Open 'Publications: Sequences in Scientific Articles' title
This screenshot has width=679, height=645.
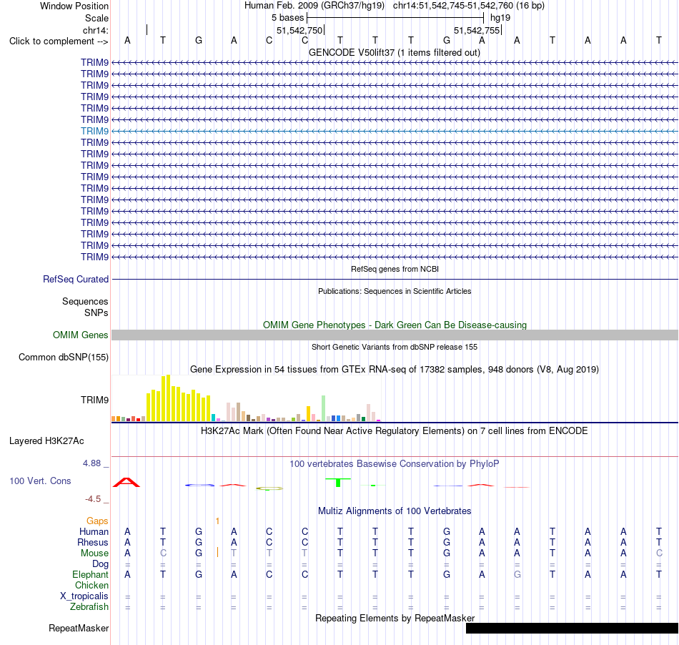395,291
